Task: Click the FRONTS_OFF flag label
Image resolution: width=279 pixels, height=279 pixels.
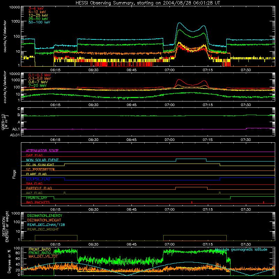Action: point(37,198)
